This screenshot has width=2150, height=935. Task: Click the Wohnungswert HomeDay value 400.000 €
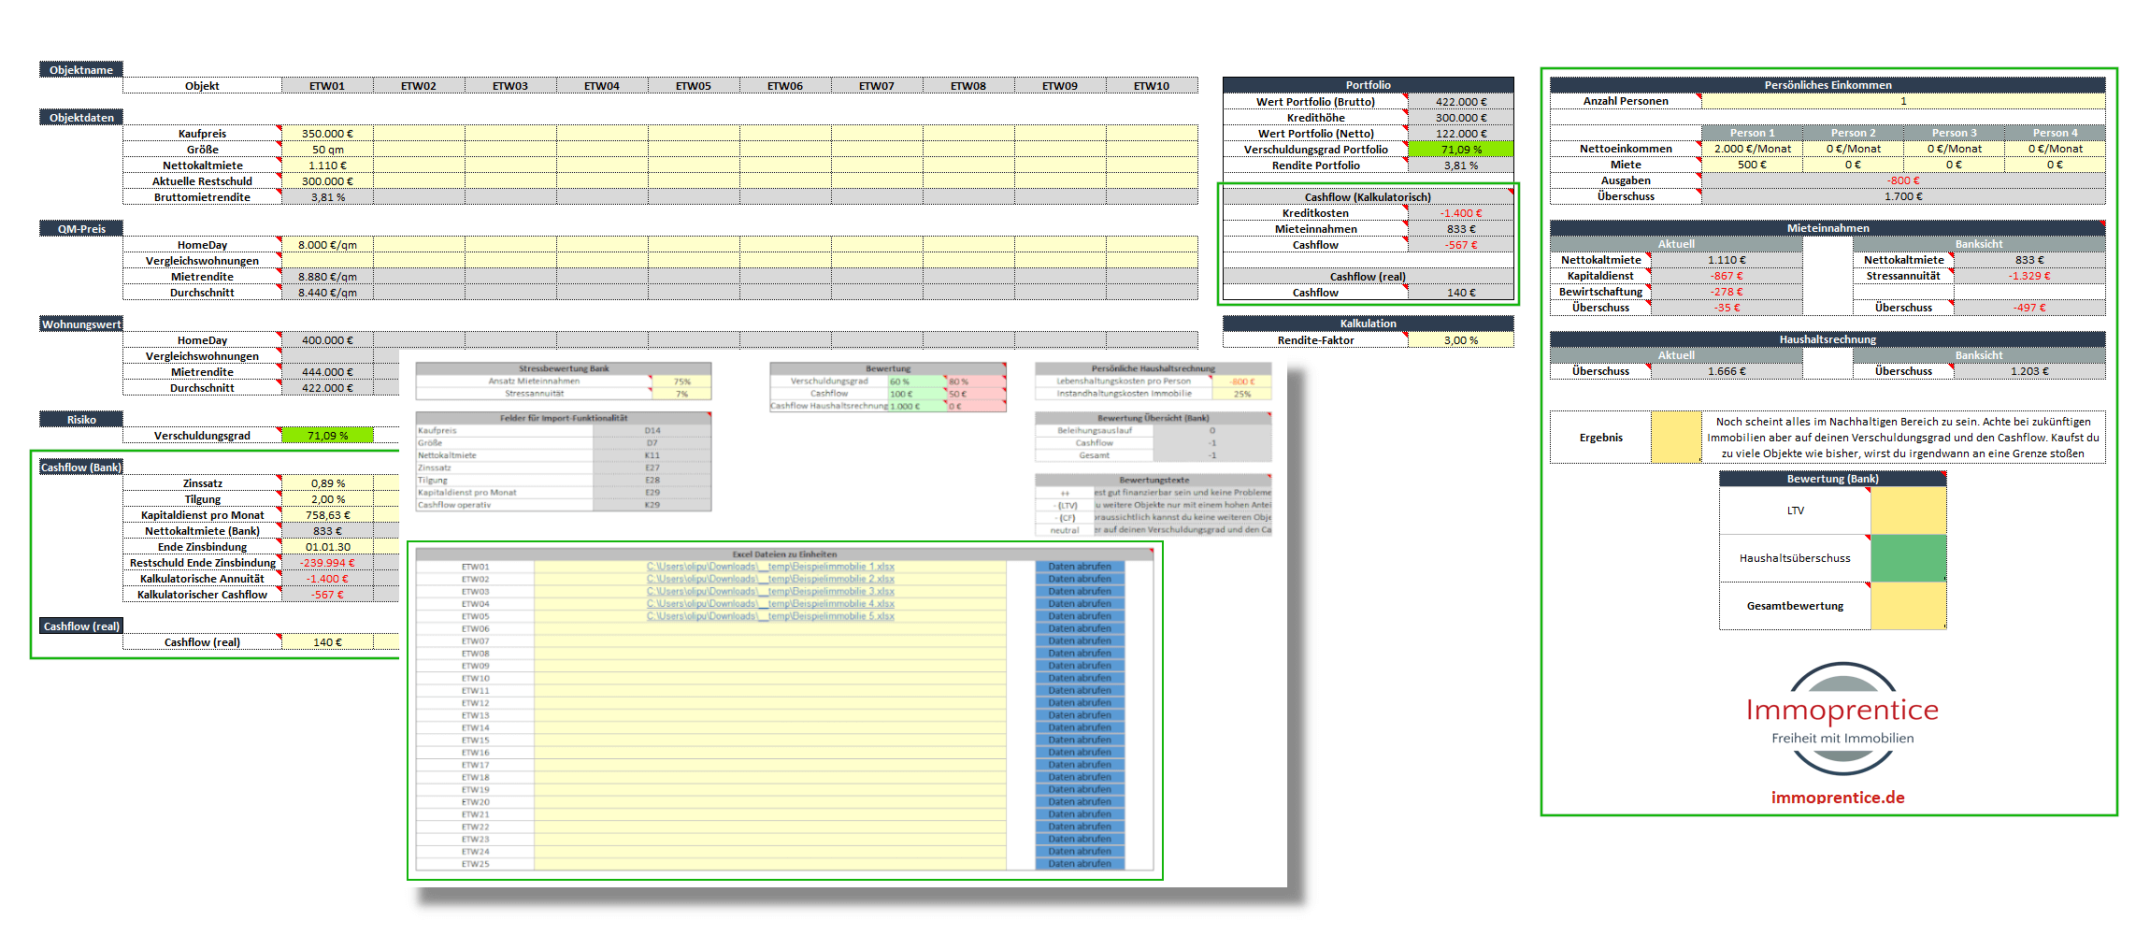click(327, 340)
